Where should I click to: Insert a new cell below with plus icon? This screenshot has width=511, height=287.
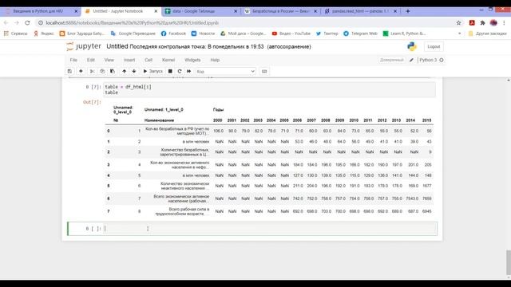click(x=81, y=71)
